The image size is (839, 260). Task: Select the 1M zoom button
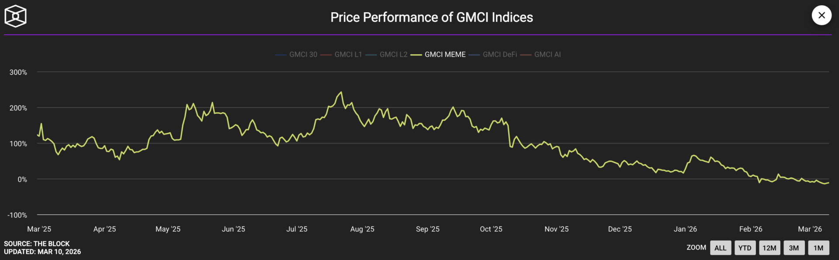(818, 248)
